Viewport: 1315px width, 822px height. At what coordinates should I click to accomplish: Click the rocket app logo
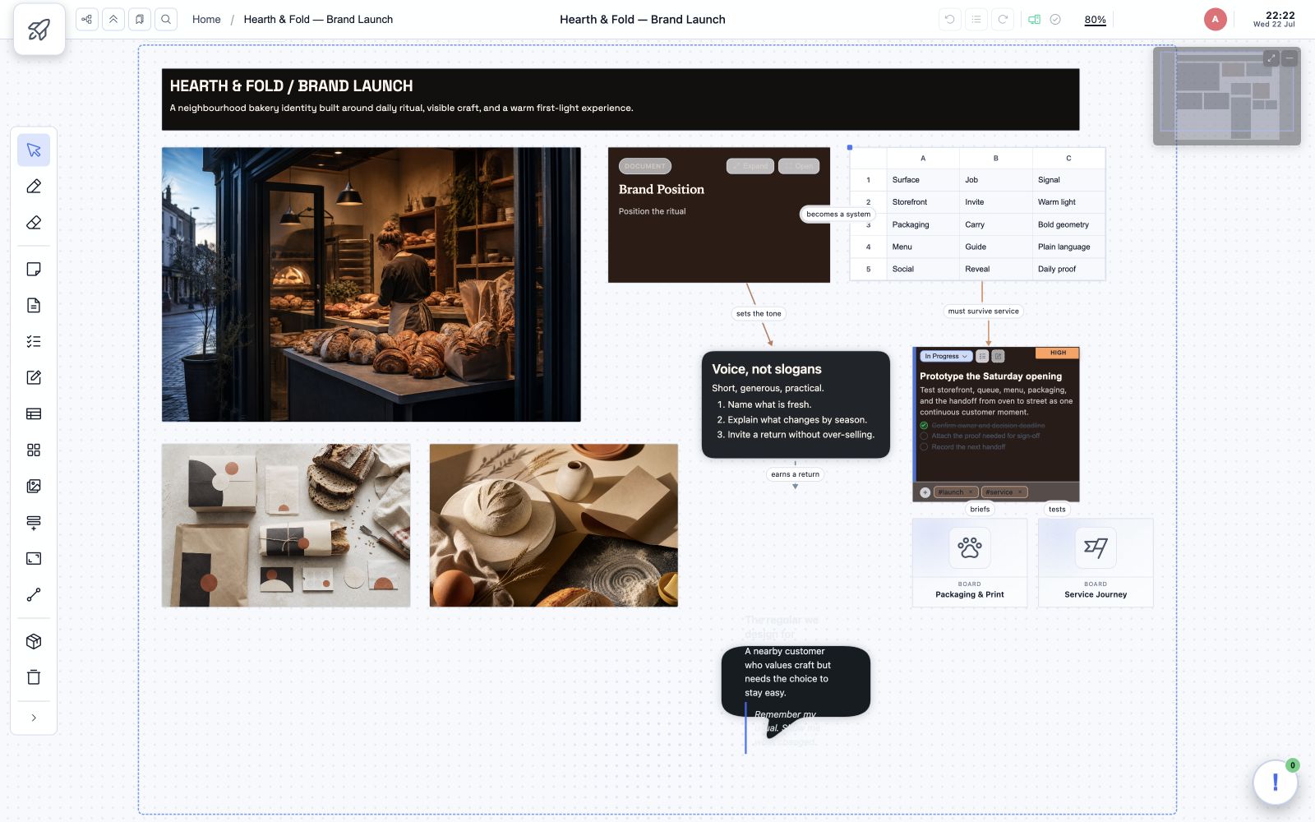(39, 30)
